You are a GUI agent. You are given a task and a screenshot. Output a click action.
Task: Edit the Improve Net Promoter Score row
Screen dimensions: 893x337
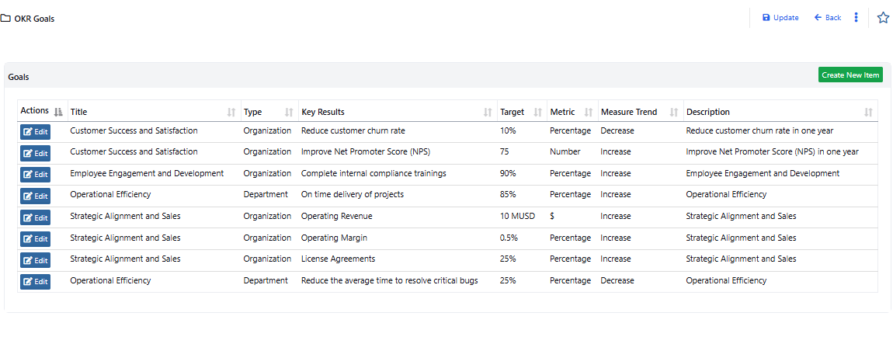[x=35, y=153]
